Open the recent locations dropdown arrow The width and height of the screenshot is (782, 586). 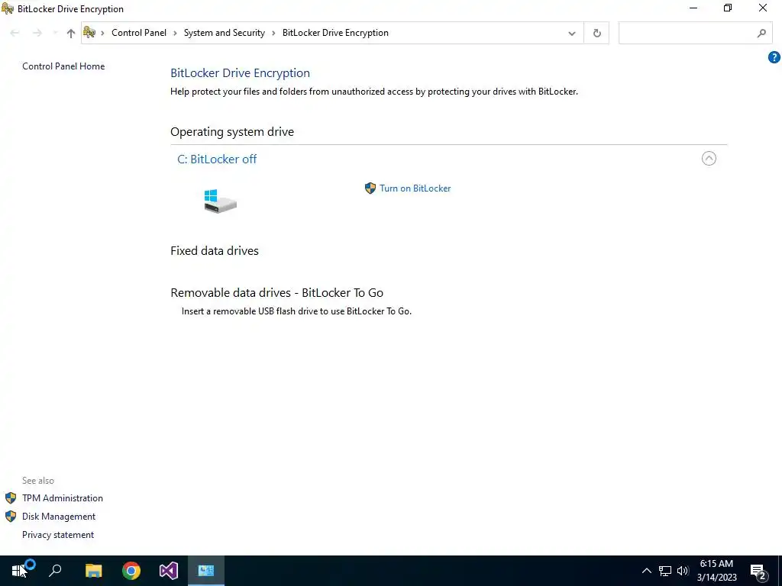pyautogui.click(x=55, y=33)
